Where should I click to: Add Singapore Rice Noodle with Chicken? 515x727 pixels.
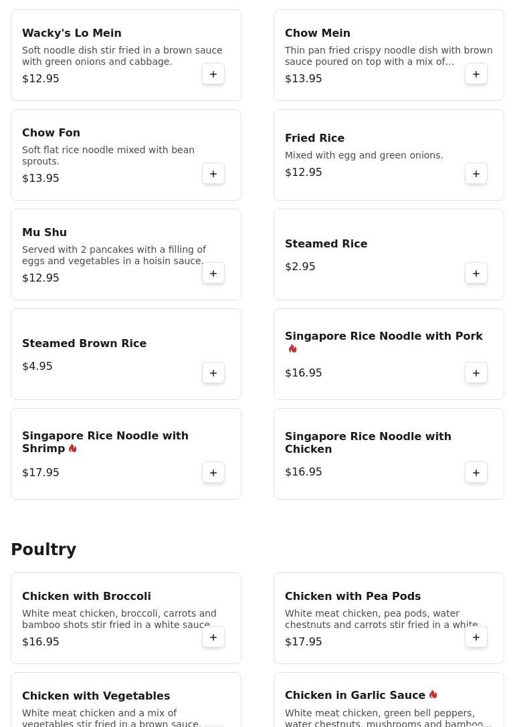pos(476,473)
